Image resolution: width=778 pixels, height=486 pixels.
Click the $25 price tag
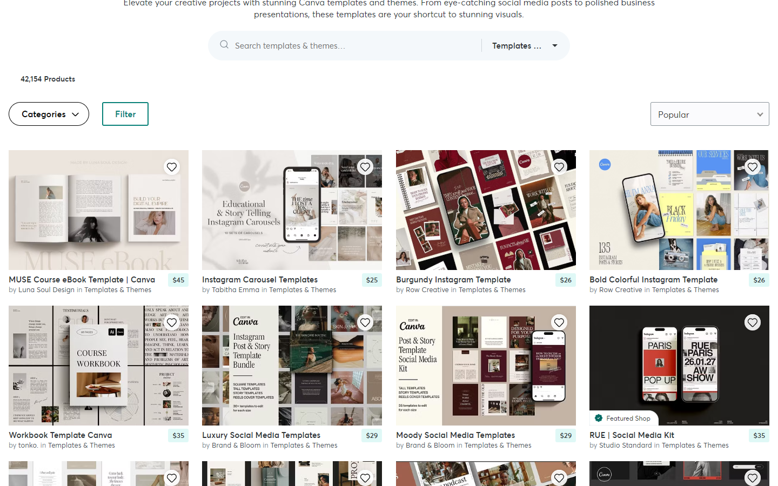(372, 280)
